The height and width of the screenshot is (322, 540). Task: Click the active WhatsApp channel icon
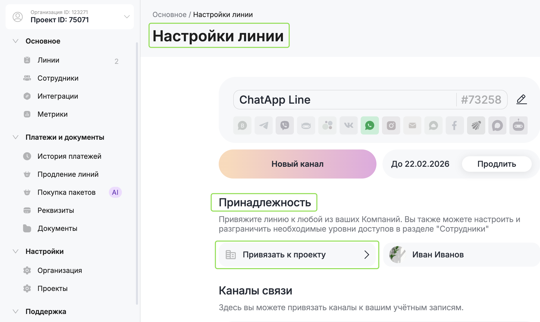click(370, 125)
